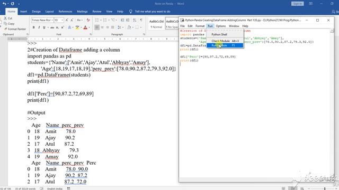Choose Check Module in Run menu
The width and height of the screenshot is (339, 190).
tap(225, 41)
